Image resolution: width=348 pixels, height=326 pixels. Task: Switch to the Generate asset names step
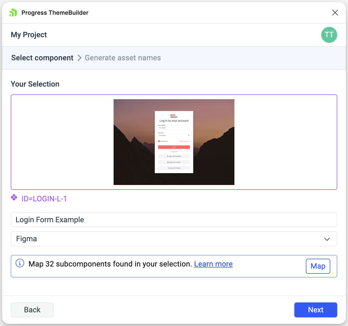123,58
